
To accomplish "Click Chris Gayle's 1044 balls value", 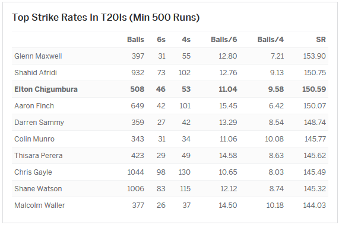I will click(x=135, y=172).
